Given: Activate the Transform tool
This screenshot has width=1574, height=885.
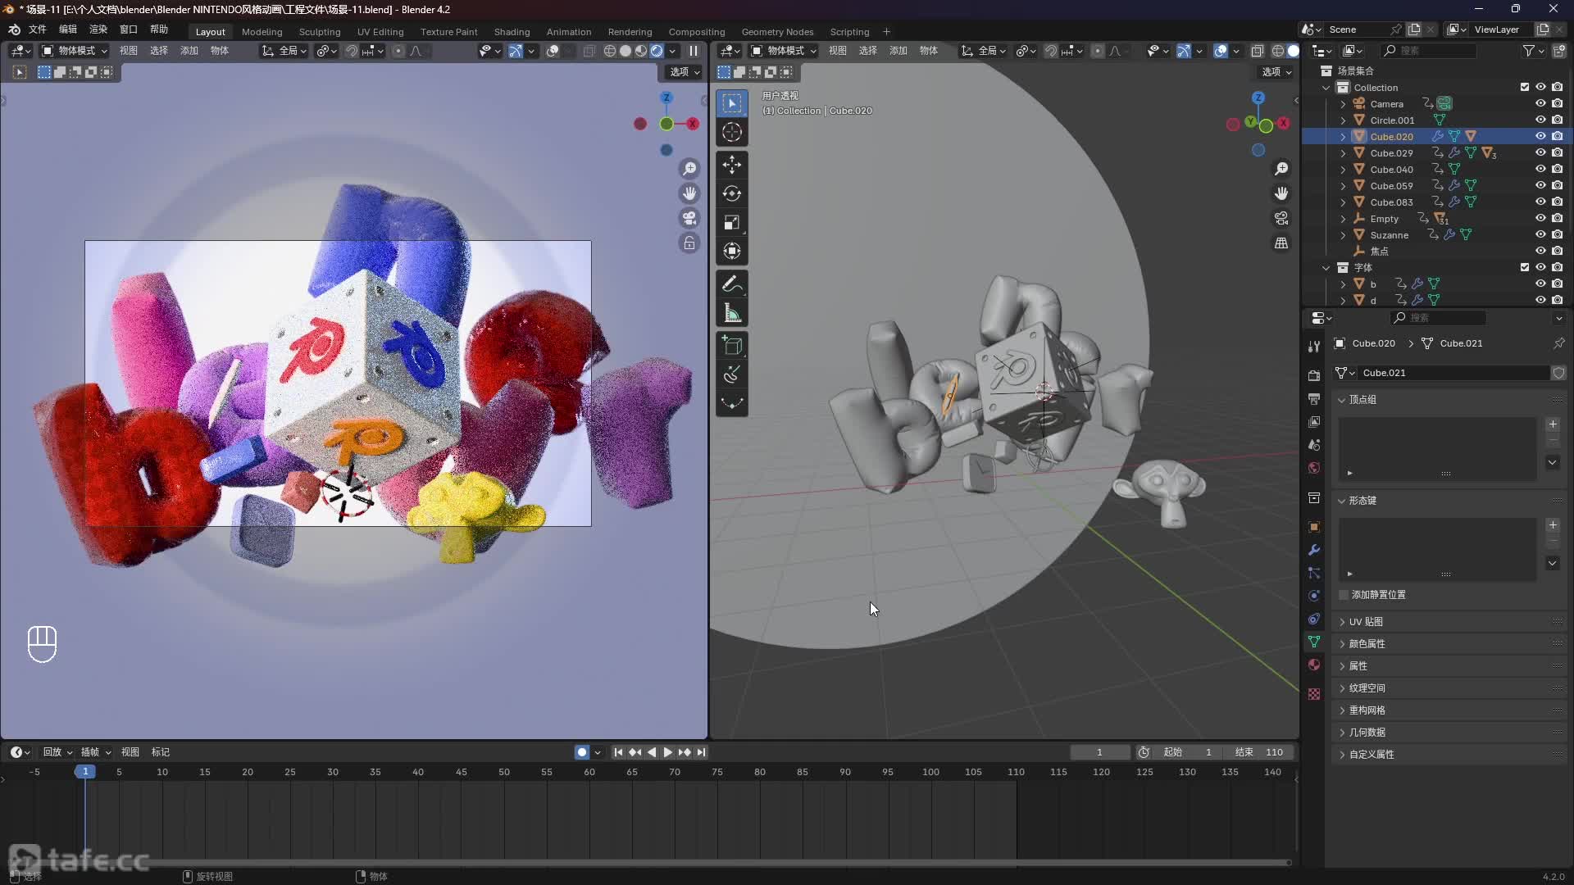Looking at the screenshot, I should pyautogui.click(x=732, y=251).
